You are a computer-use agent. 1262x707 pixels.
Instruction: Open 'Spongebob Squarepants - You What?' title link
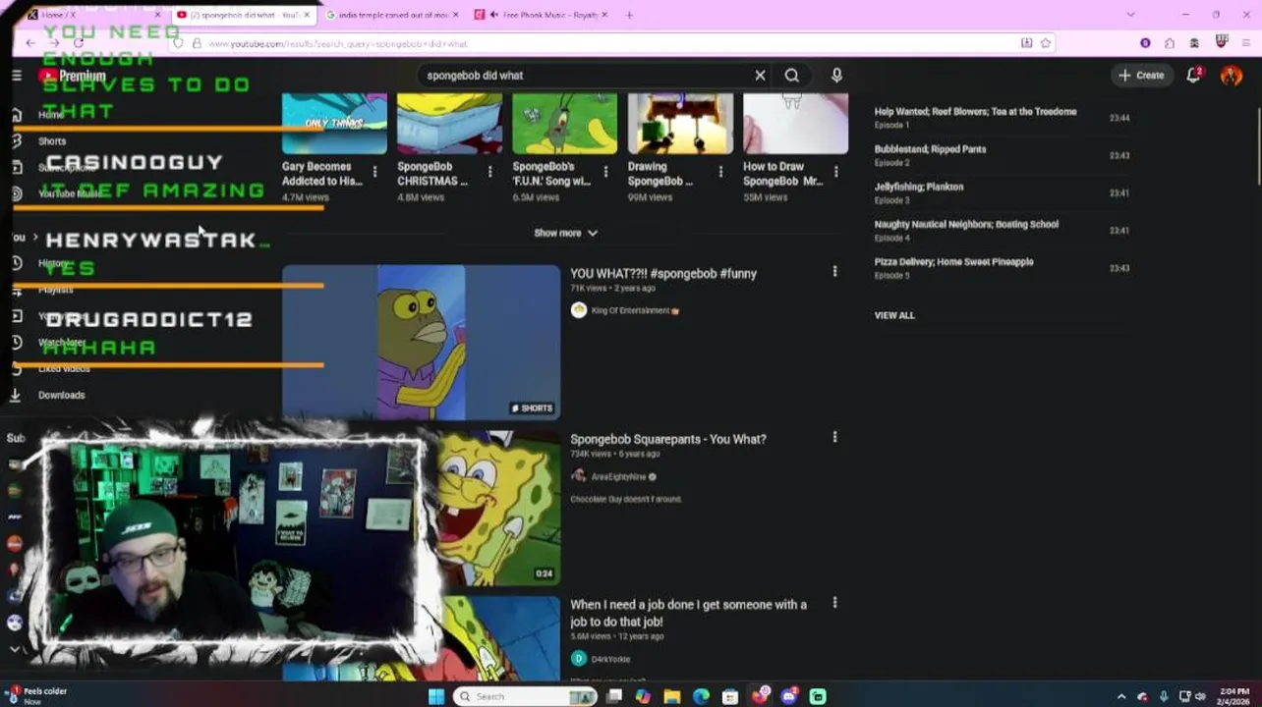pos(667,439)
